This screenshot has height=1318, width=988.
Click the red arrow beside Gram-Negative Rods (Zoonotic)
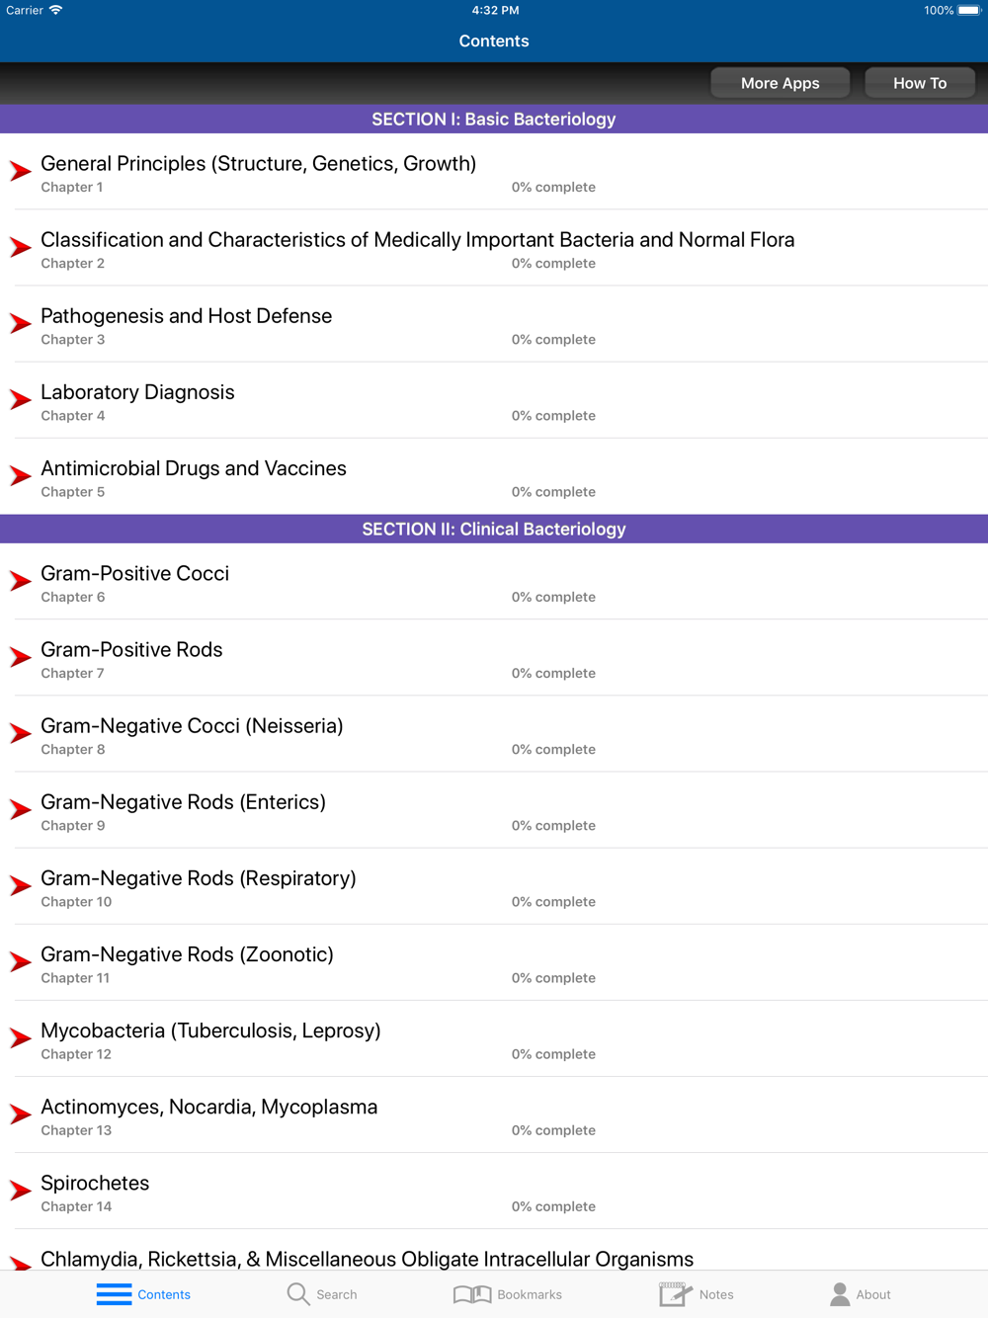(x=21, y=962)
